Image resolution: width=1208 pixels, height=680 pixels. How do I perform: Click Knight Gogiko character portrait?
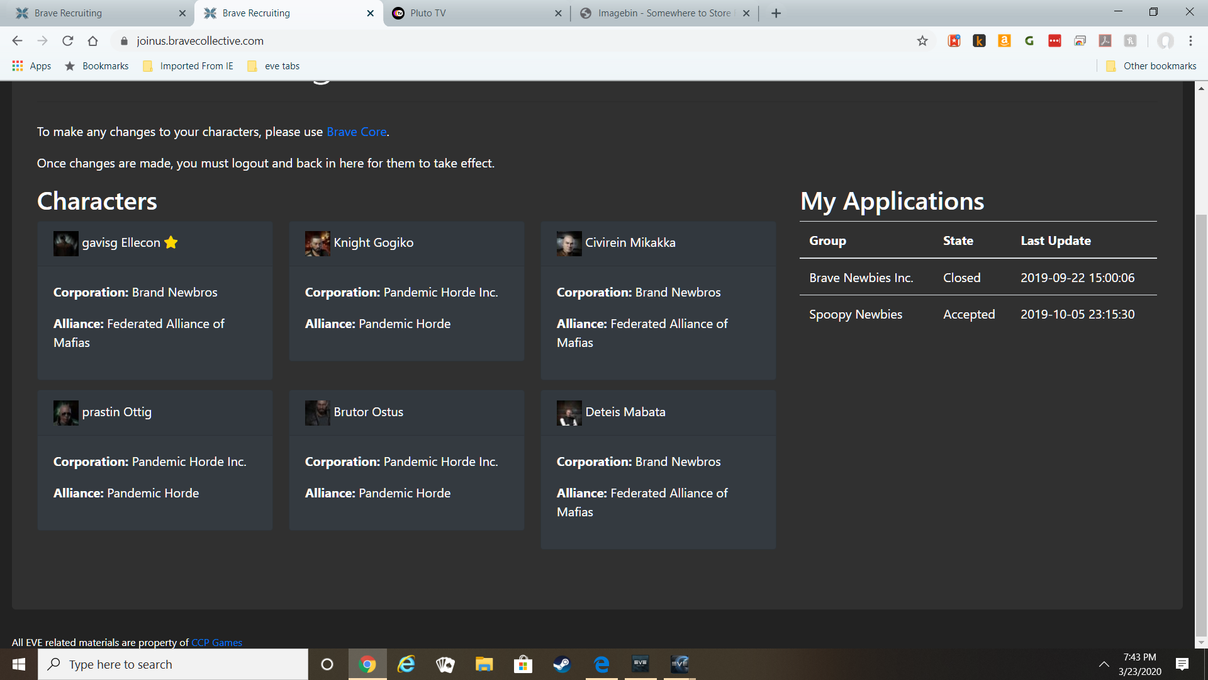point(317,243)
